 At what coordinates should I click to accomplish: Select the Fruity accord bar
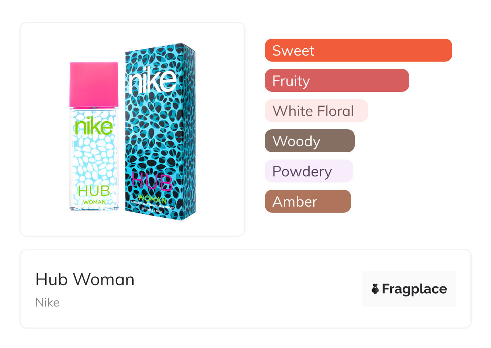337,81
